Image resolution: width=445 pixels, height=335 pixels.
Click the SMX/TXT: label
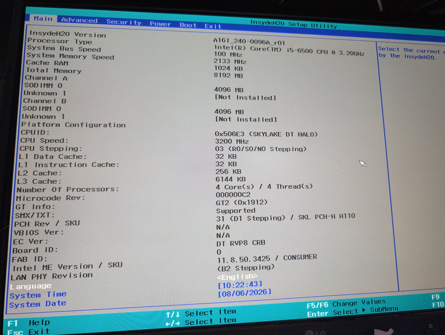click(35, 215)
